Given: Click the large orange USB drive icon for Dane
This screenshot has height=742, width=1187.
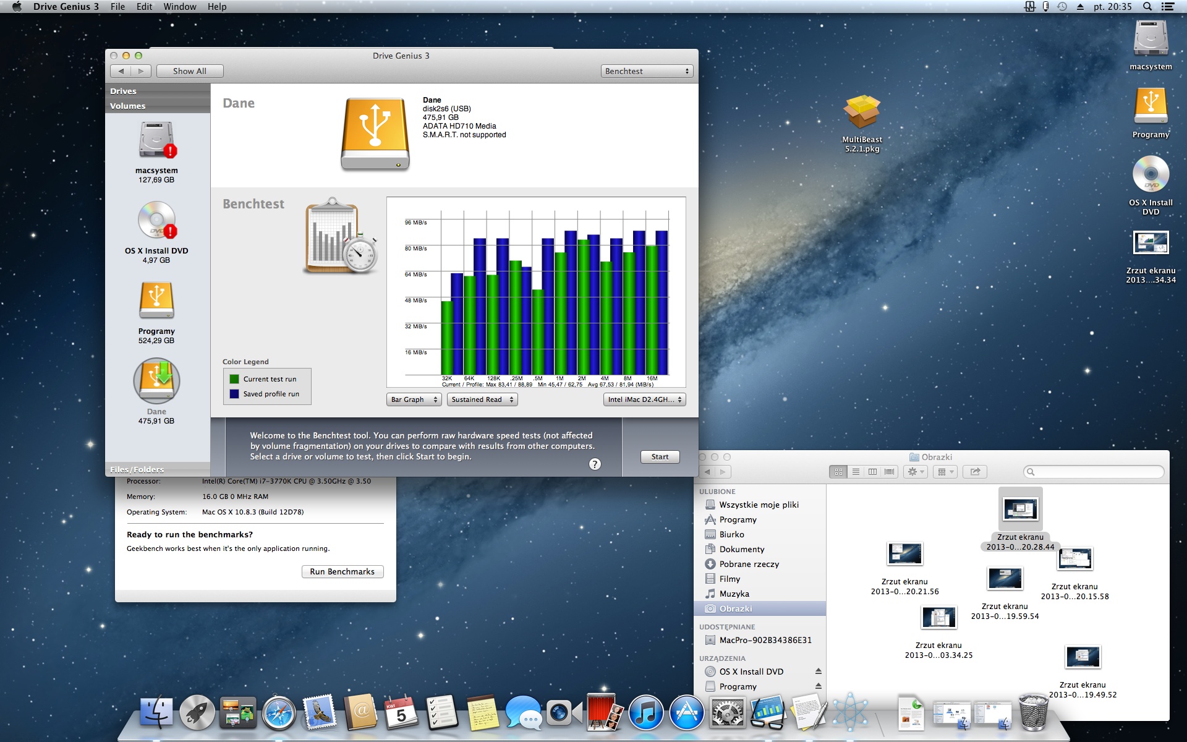Looking at the screenshot, I should coord(375,134).
